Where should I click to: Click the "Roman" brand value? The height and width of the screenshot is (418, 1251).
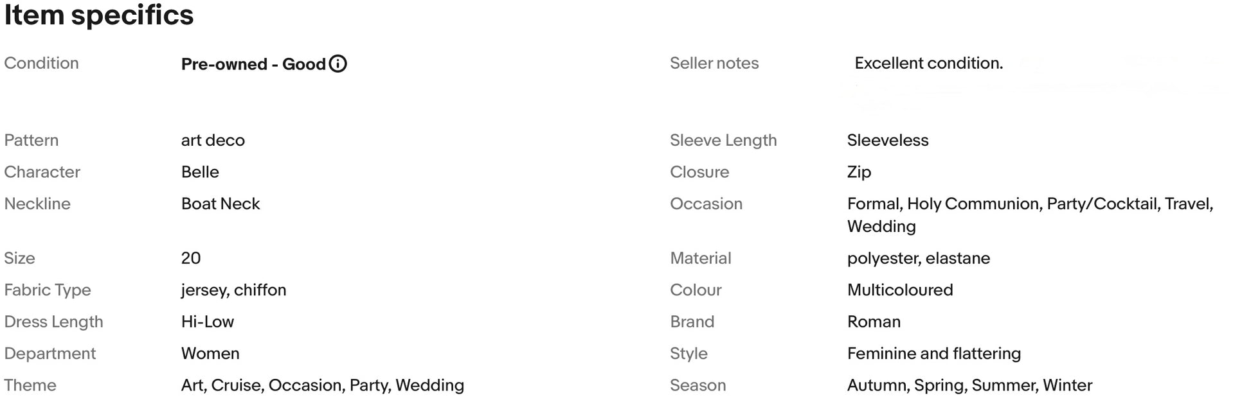point(874,322)
